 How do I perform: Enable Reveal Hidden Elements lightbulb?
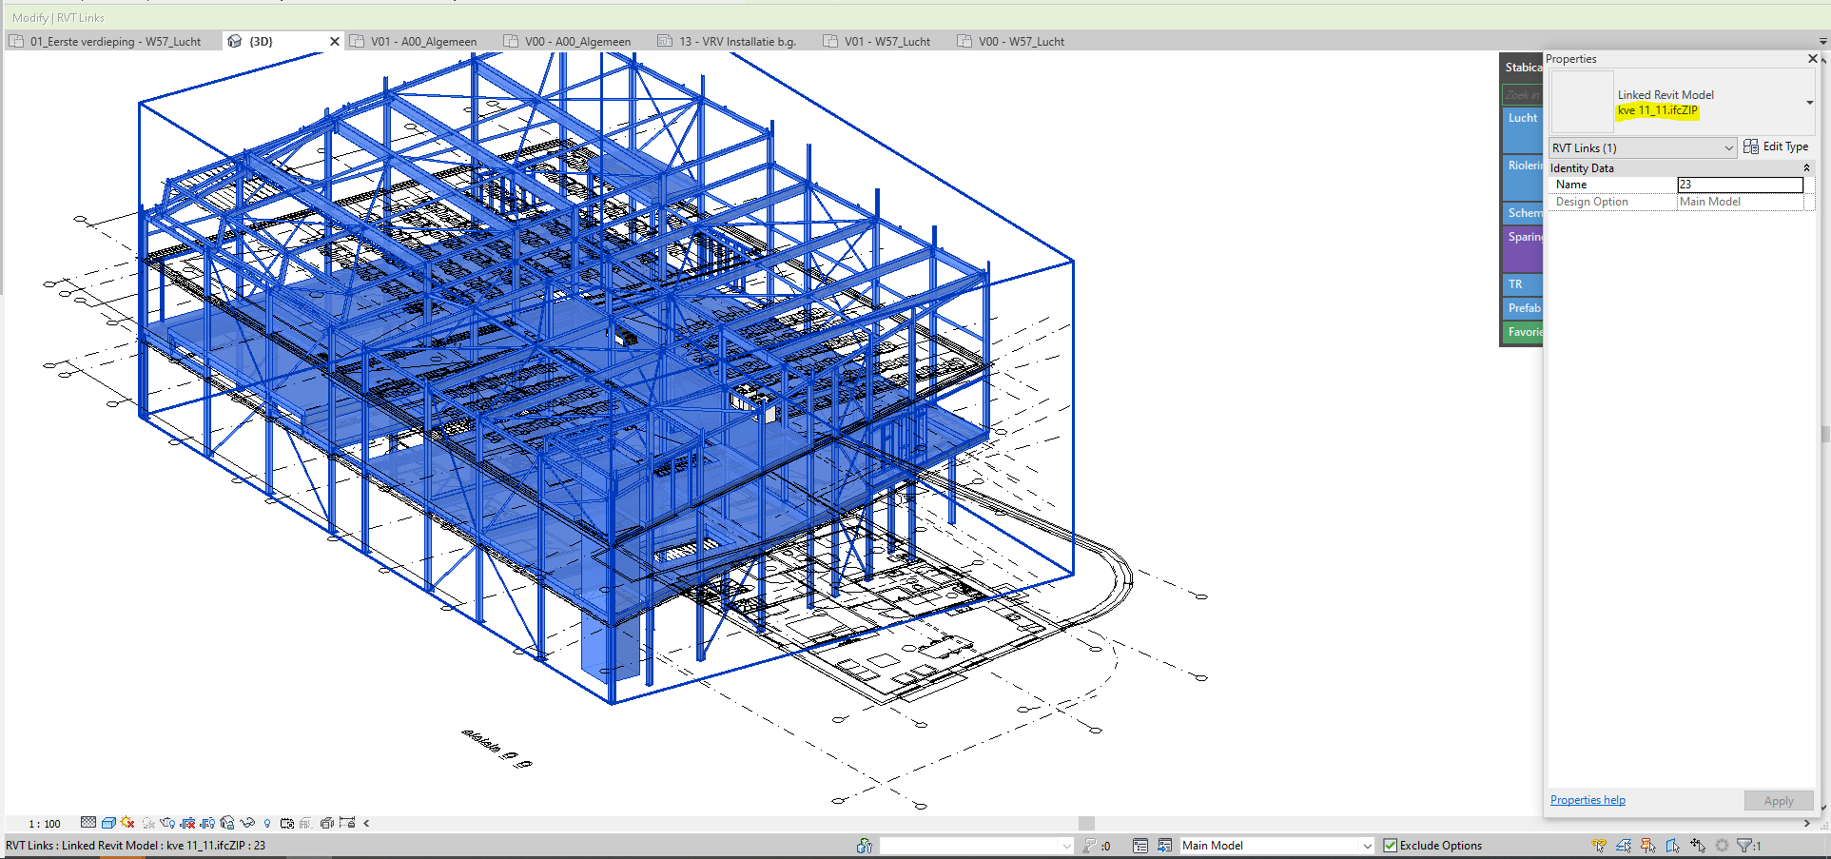pos(267,823)
